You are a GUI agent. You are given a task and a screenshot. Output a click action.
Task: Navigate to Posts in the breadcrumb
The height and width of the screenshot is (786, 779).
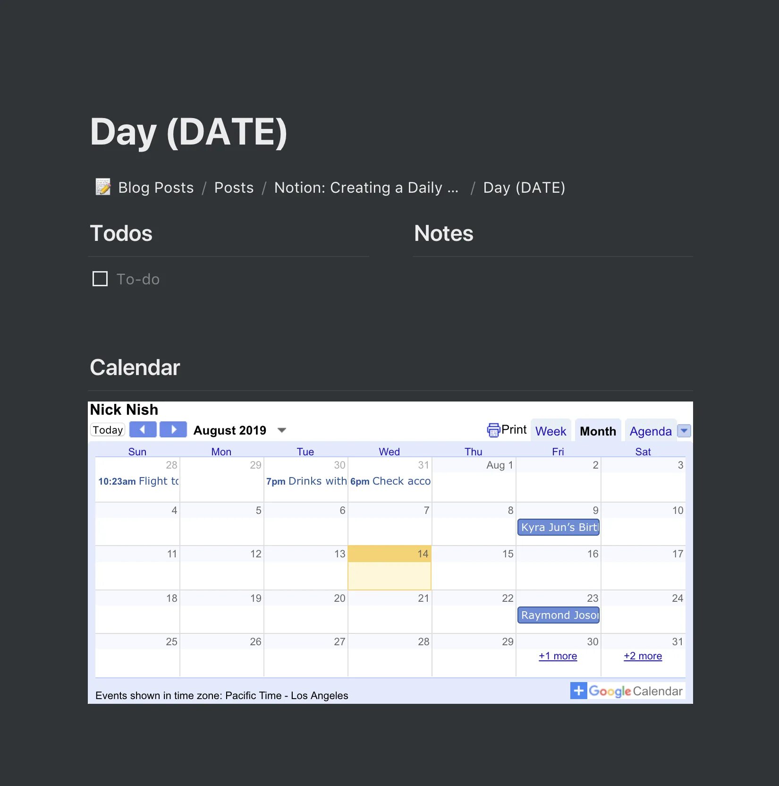tap(234, 188)
